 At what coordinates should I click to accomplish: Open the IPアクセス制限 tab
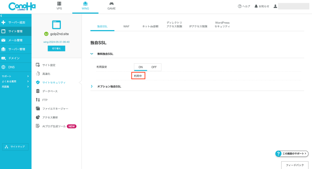(x=198, y=26)
